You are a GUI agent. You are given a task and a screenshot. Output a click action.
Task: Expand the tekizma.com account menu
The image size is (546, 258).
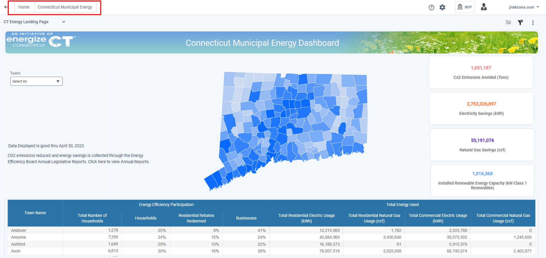[x=523, y=7]
